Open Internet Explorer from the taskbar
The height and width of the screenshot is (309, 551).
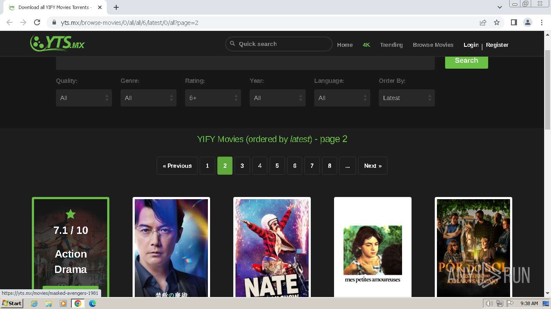(34, 303)
